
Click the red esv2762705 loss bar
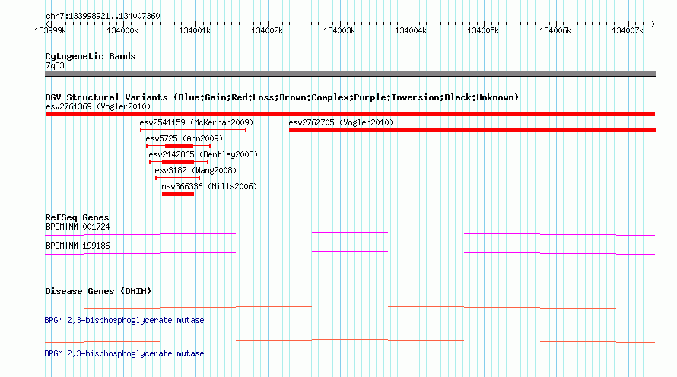click(472, 130)
